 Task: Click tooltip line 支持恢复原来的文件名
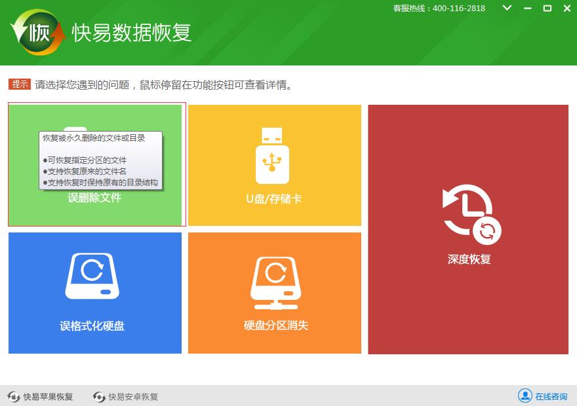[x=85, y=171]
